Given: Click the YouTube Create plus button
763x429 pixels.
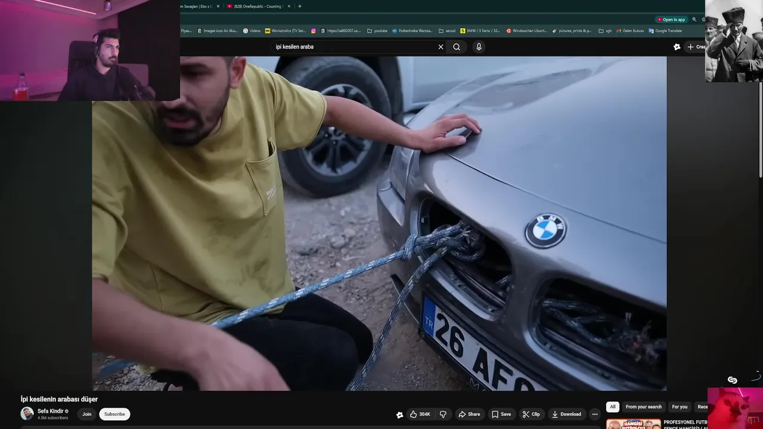Looking at the screenshot, I should tap(696, 47).
